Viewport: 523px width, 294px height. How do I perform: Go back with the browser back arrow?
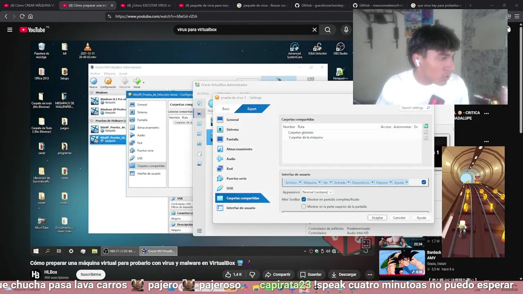coord(6,16)
